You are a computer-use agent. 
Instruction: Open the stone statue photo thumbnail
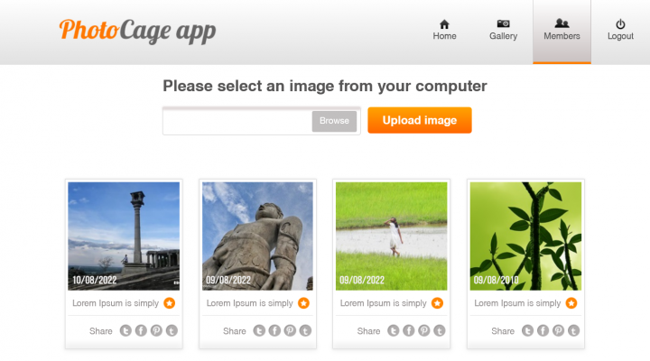pos(258,236)
